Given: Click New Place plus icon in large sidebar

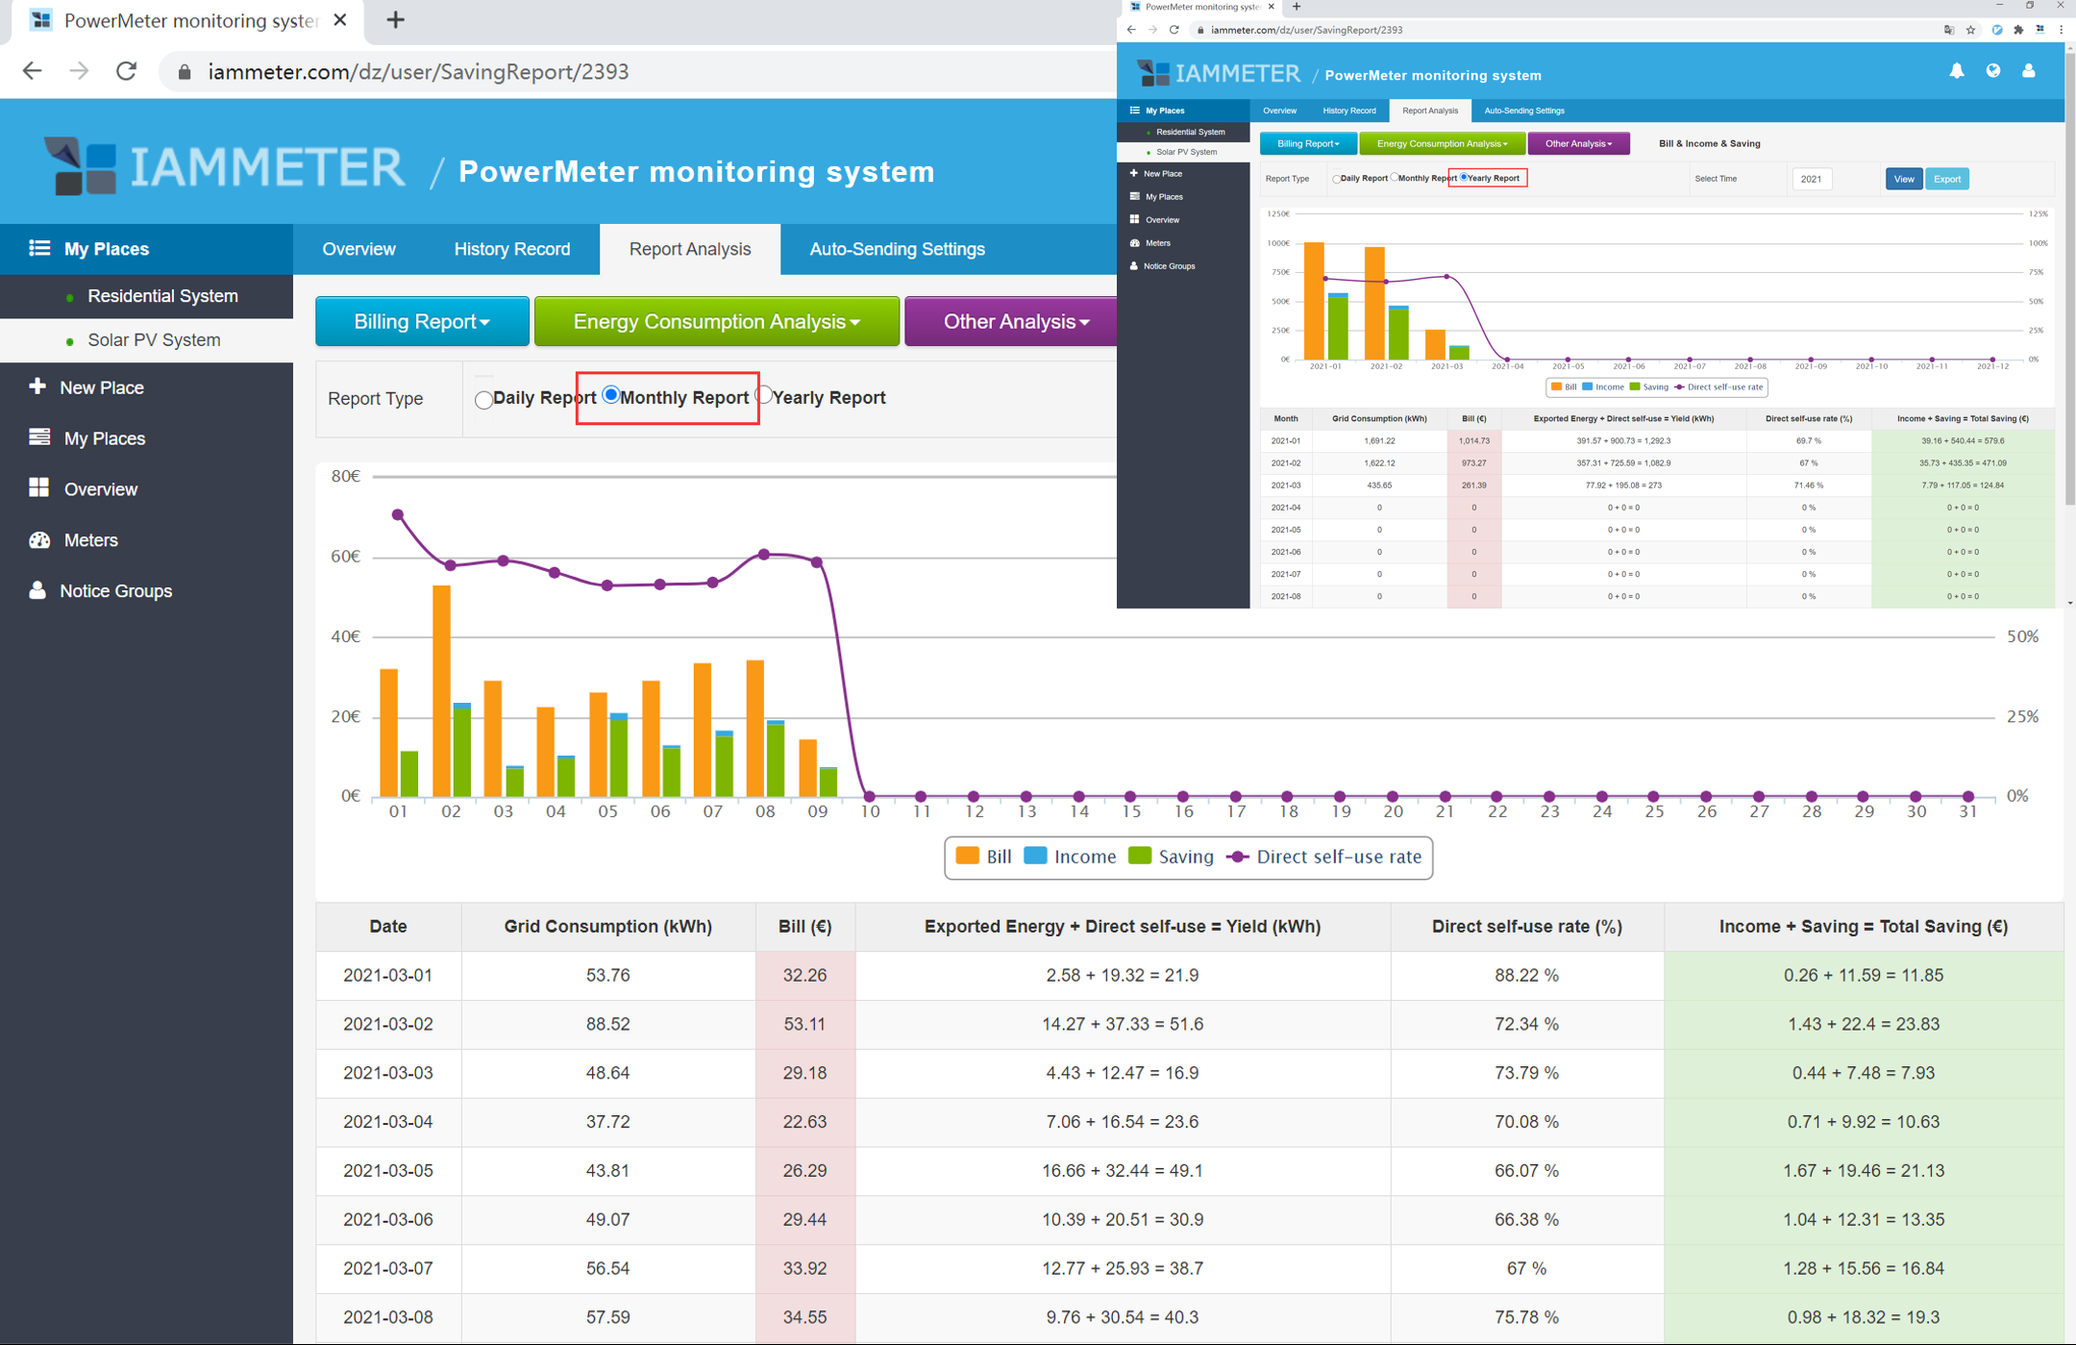Looking at the screenshot, I should [x=37, y=386].
